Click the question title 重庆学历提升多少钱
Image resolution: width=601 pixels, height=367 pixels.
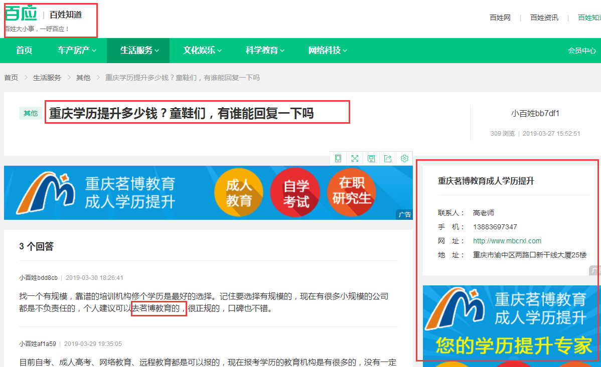181,113
